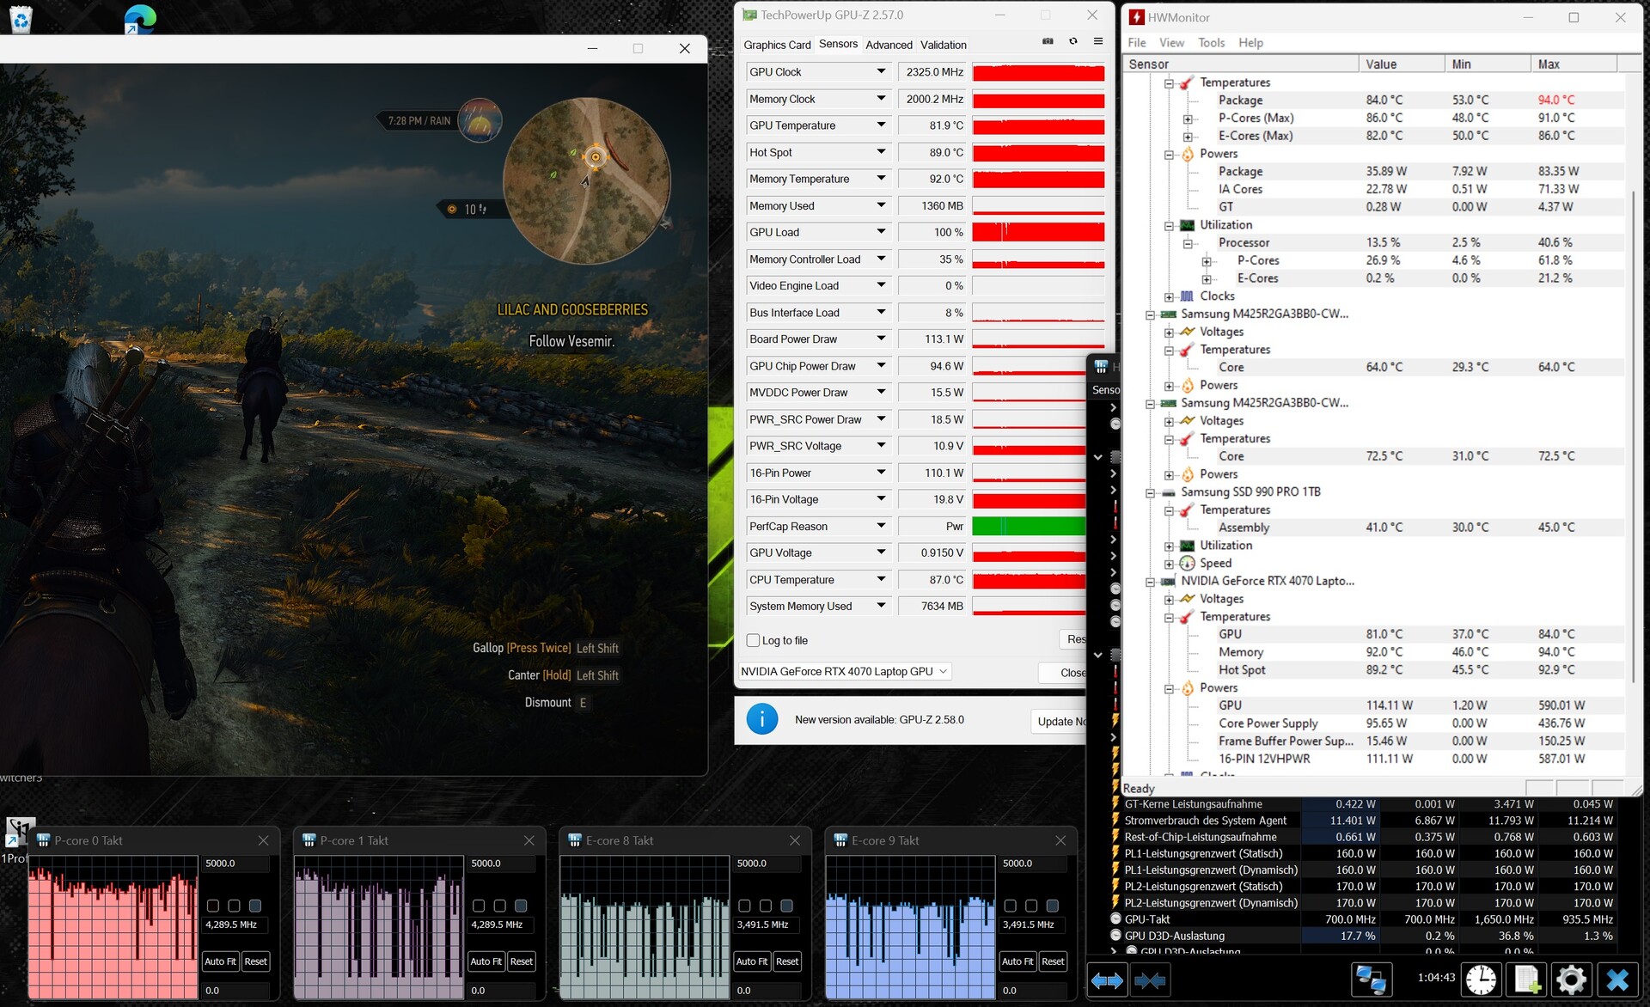1650x1007 pixels.
Task: Click HWiNFO network remote monitoring icon
Action: (1370, 980)
